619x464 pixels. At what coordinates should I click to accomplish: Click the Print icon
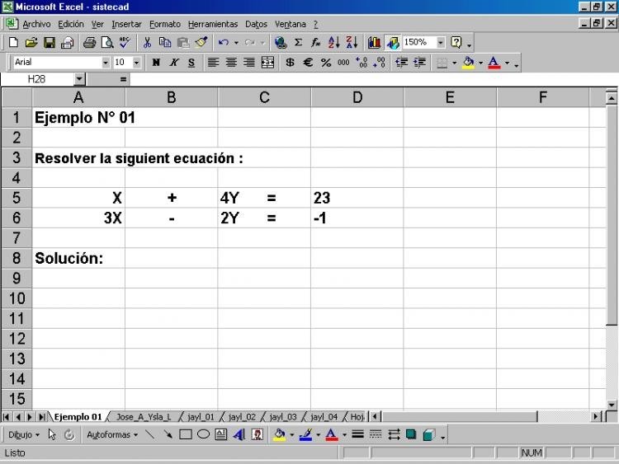(x=89, y=42)
